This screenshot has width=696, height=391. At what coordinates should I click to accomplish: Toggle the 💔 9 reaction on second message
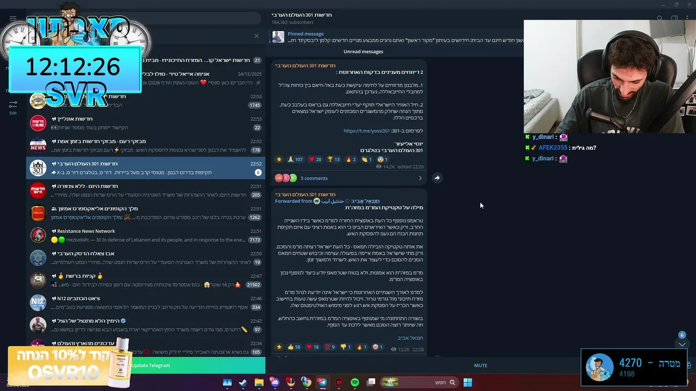[x=330, y=347]
